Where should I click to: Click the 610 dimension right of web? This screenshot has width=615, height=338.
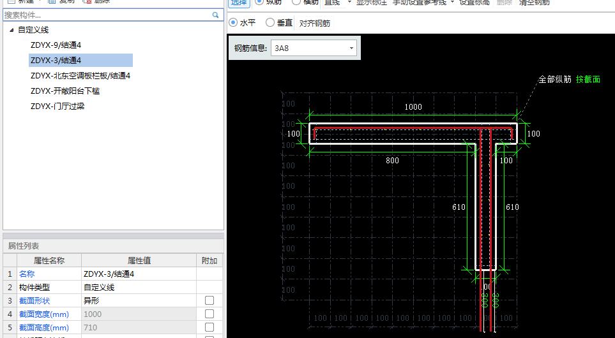coord(512,207)
